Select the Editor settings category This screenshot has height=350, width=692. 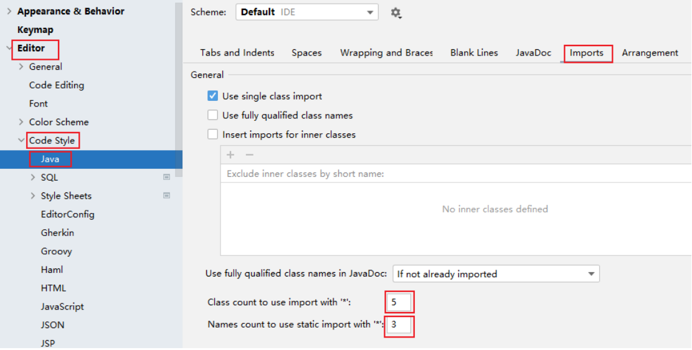(x=31, y=48)
